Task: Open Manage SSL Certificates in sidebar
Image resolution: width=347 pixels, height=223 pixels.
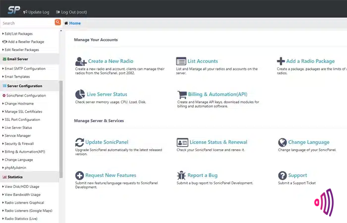Action: click(x=24, y=111)
